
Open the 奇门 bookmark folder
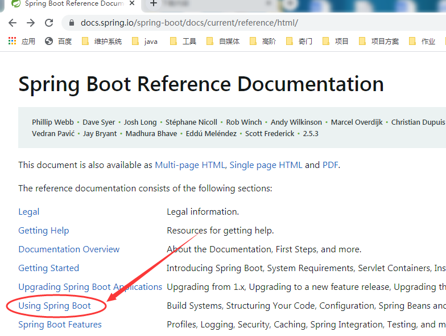pos(299,41)
